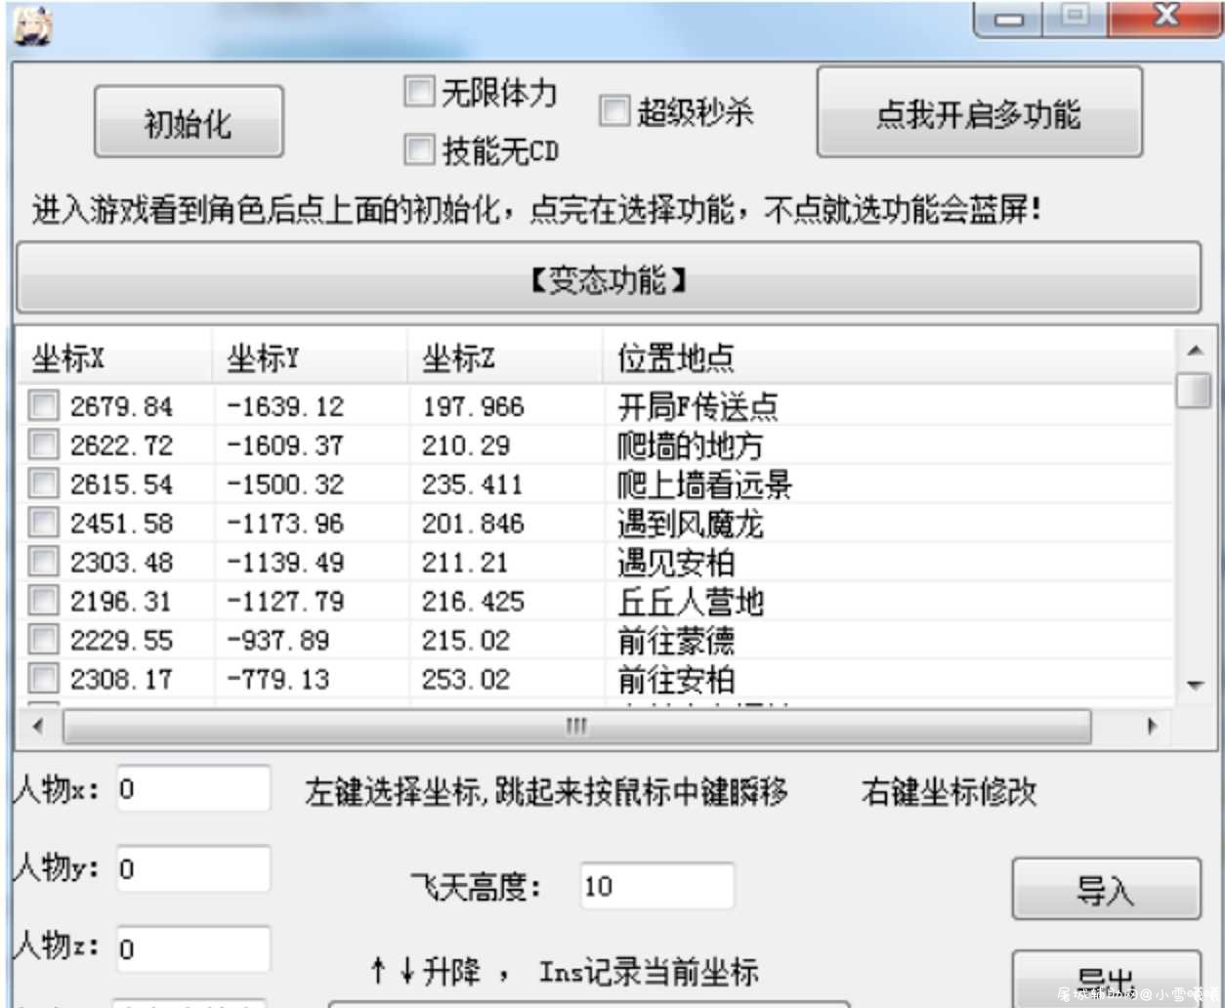Viewport: 1225px width, 1008px height.
Task: Click the 飞天高度 value field
Action: pos(656,886)
